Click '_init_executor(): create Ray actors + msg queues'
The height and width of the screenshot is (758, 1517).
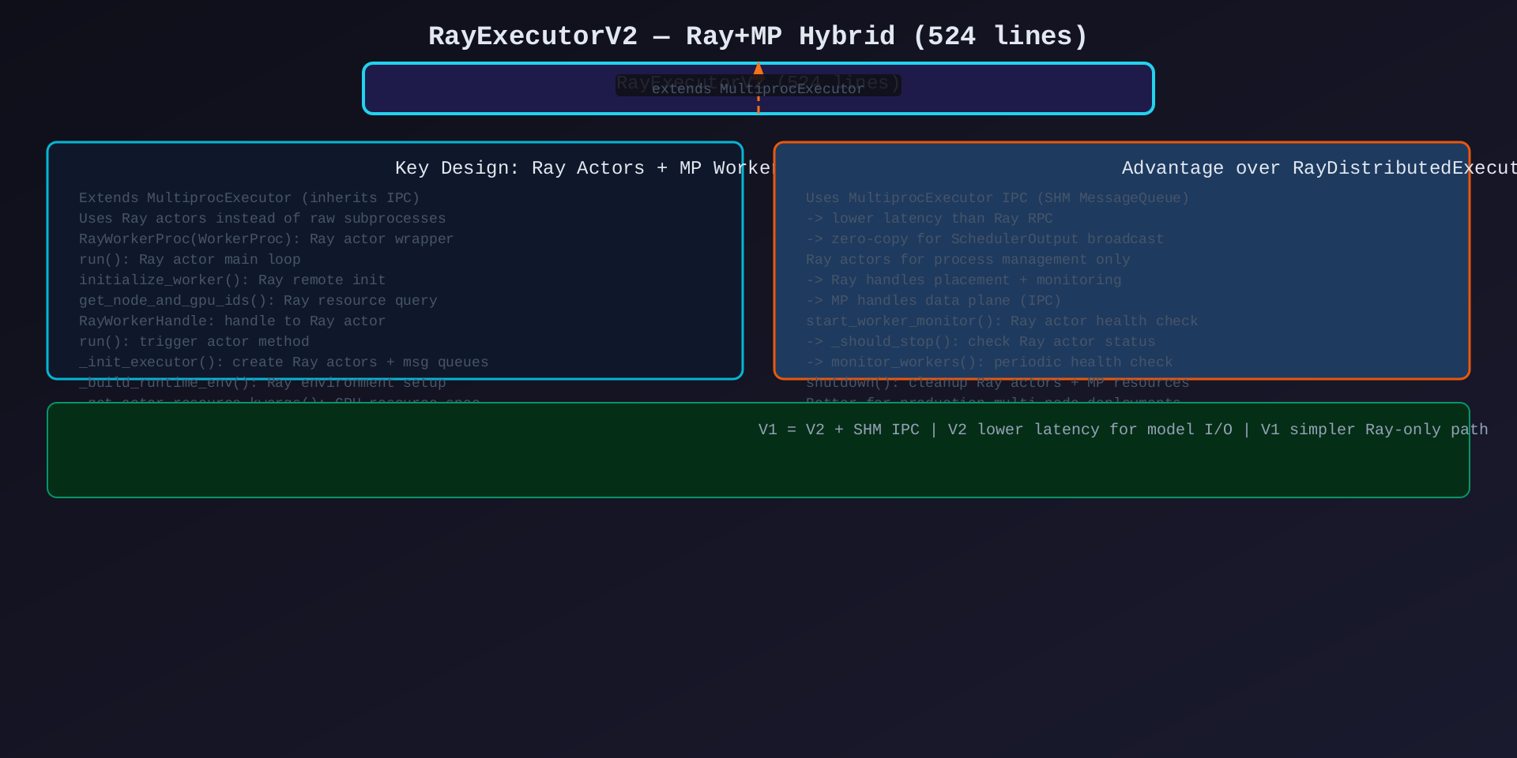pos(284,362)
